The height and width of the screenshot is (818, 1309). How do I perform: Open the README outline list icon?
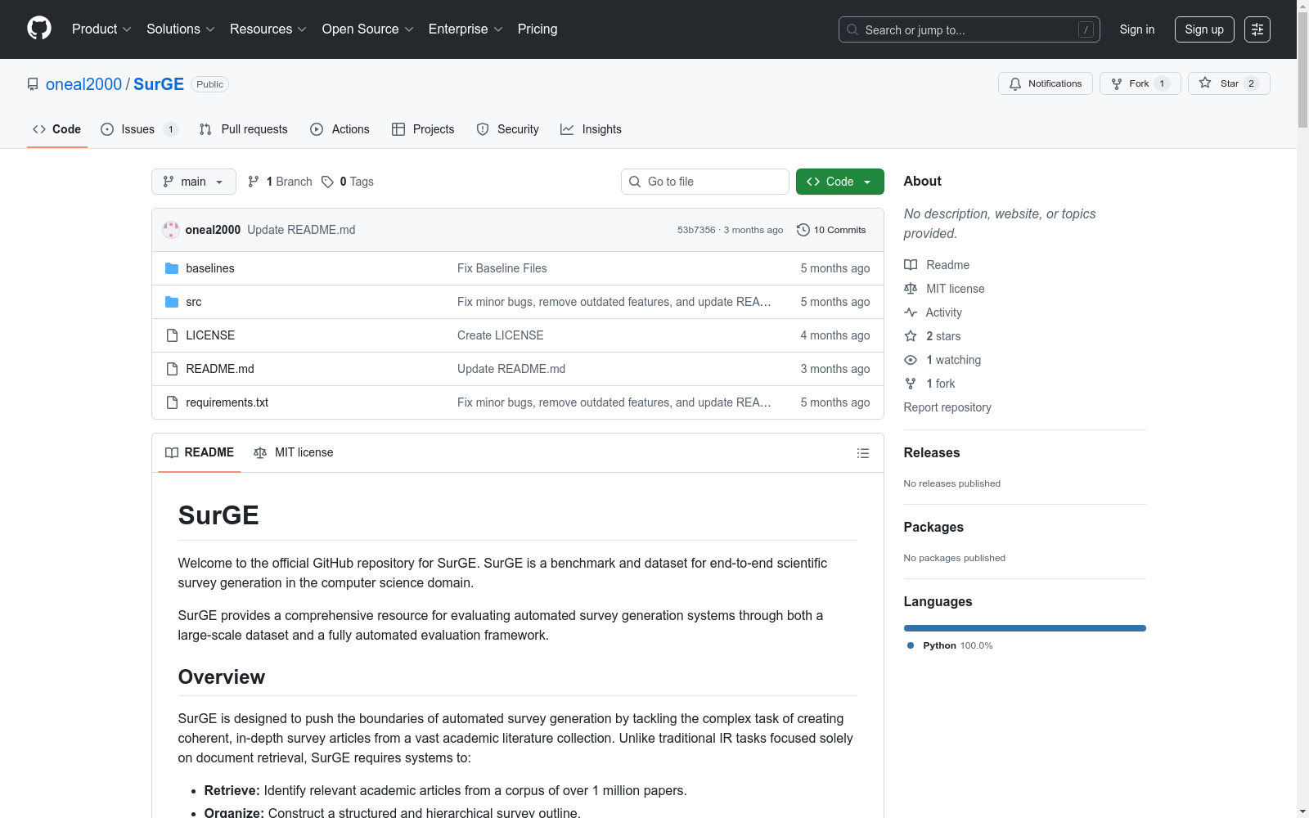tap(862, 453)
